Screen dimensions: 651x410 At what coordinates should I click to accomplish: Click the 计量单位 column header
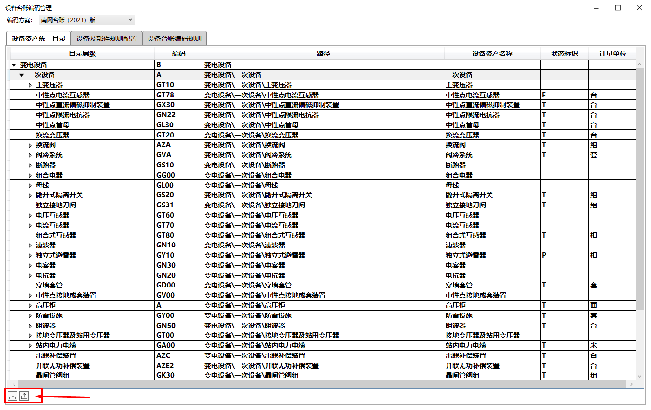[x=612, y=54]
